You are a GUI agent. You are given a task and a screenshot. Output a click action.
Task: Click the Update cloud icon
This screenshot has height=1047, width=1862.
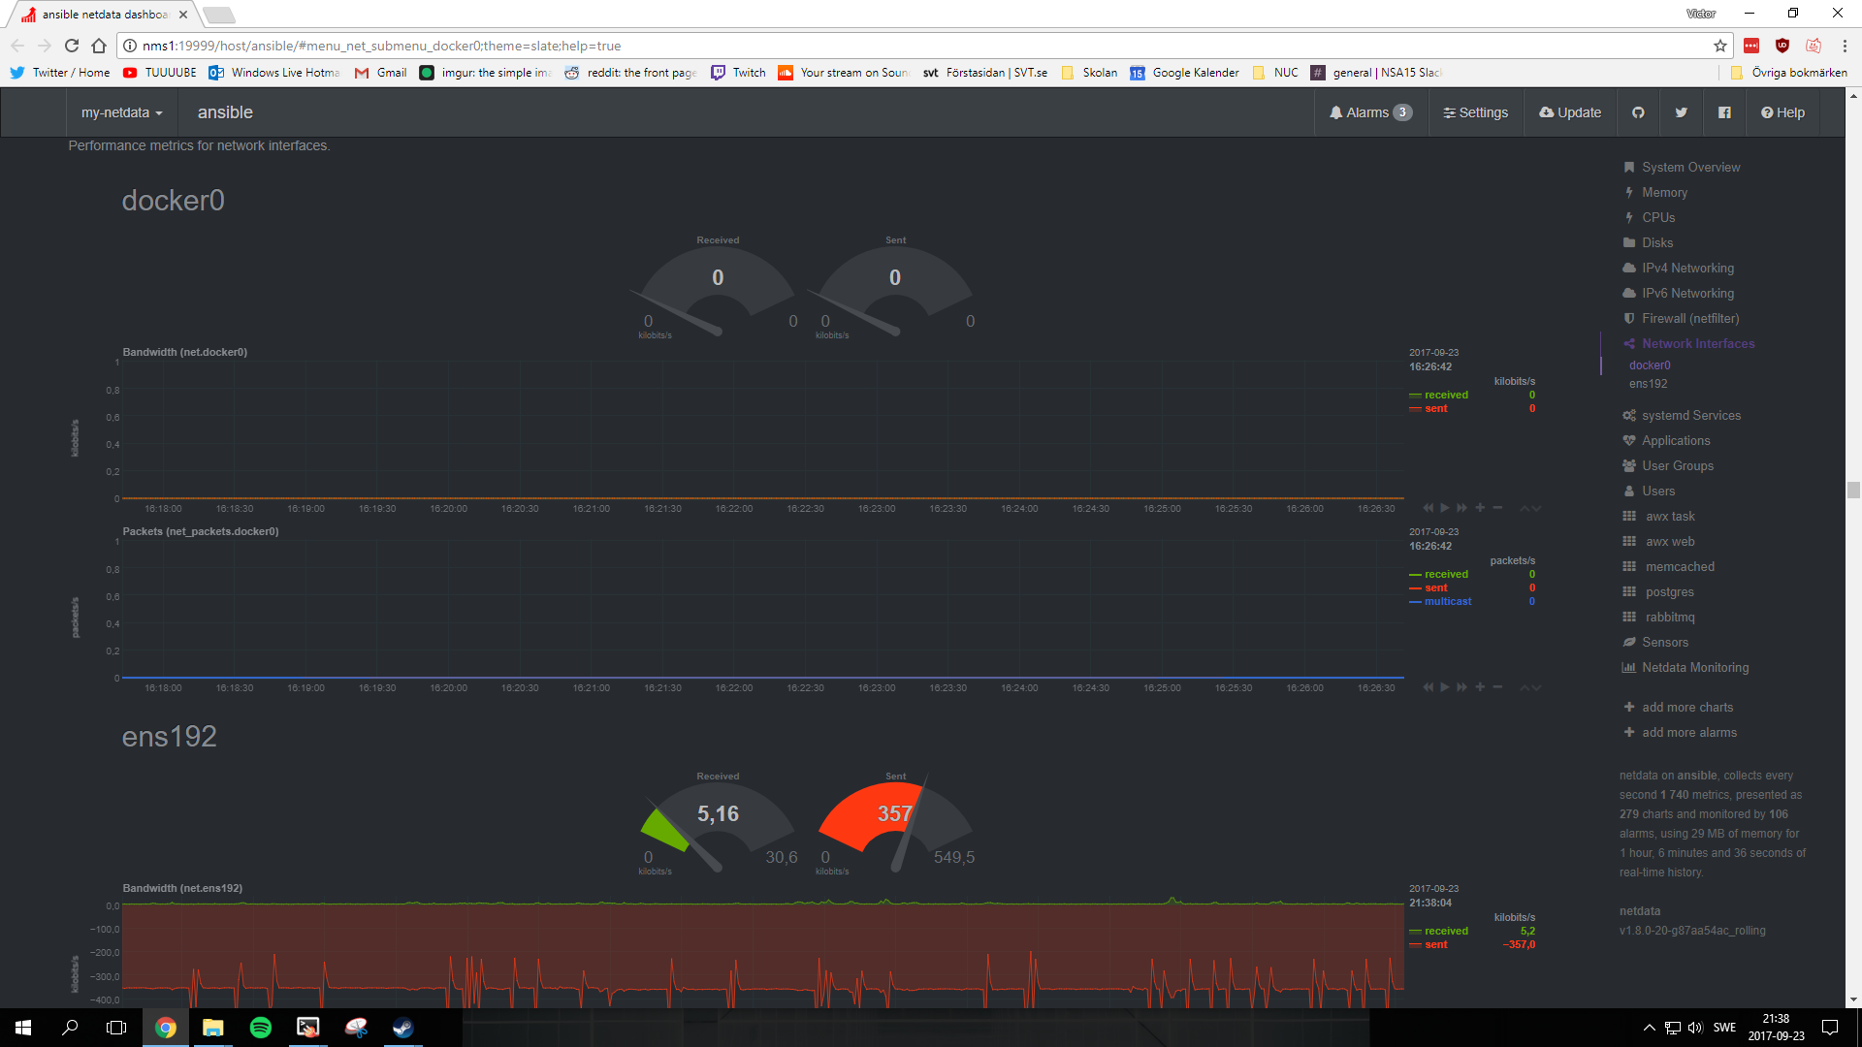1569,112
